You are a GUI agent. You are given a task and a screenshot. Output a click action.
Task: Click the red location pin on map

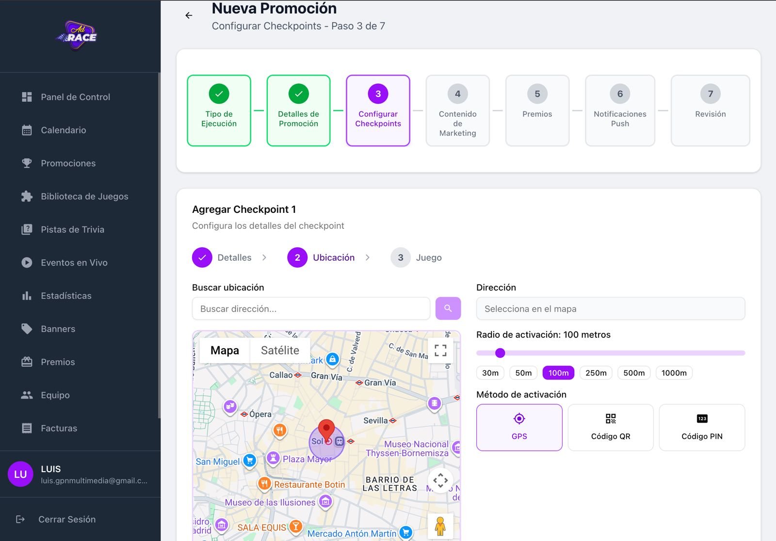pos(326,430)
